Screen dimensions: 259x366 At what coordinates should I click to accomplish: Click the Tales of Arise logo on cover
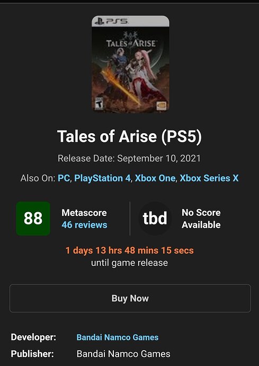point(130,41)
